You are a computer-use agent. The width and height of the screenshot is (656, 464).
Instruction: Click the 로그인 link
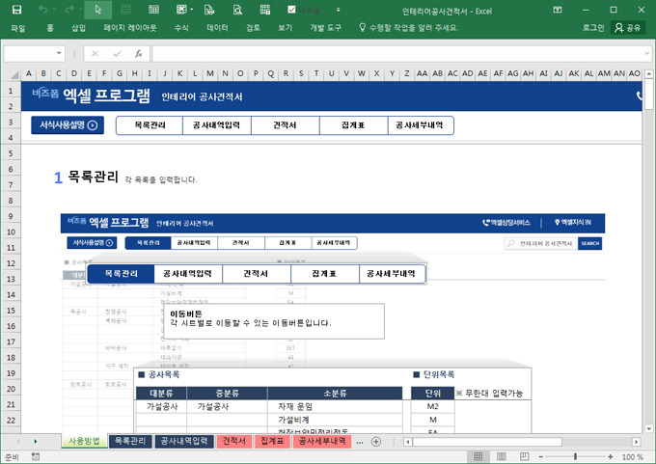point(593,28)
